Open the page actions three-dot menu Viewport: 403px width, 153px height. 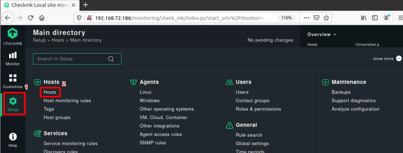(x=306, y=18)
